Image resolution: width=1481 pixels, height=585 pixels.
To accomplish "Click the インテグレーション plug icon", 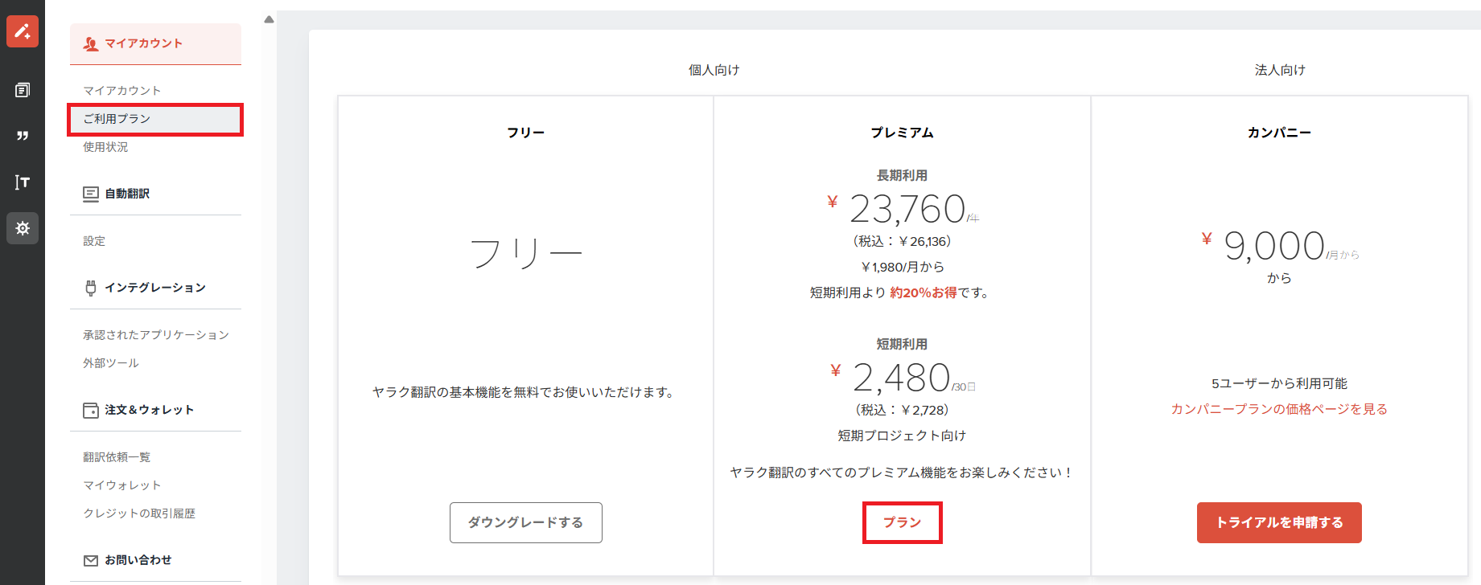I will click(91, 288).
